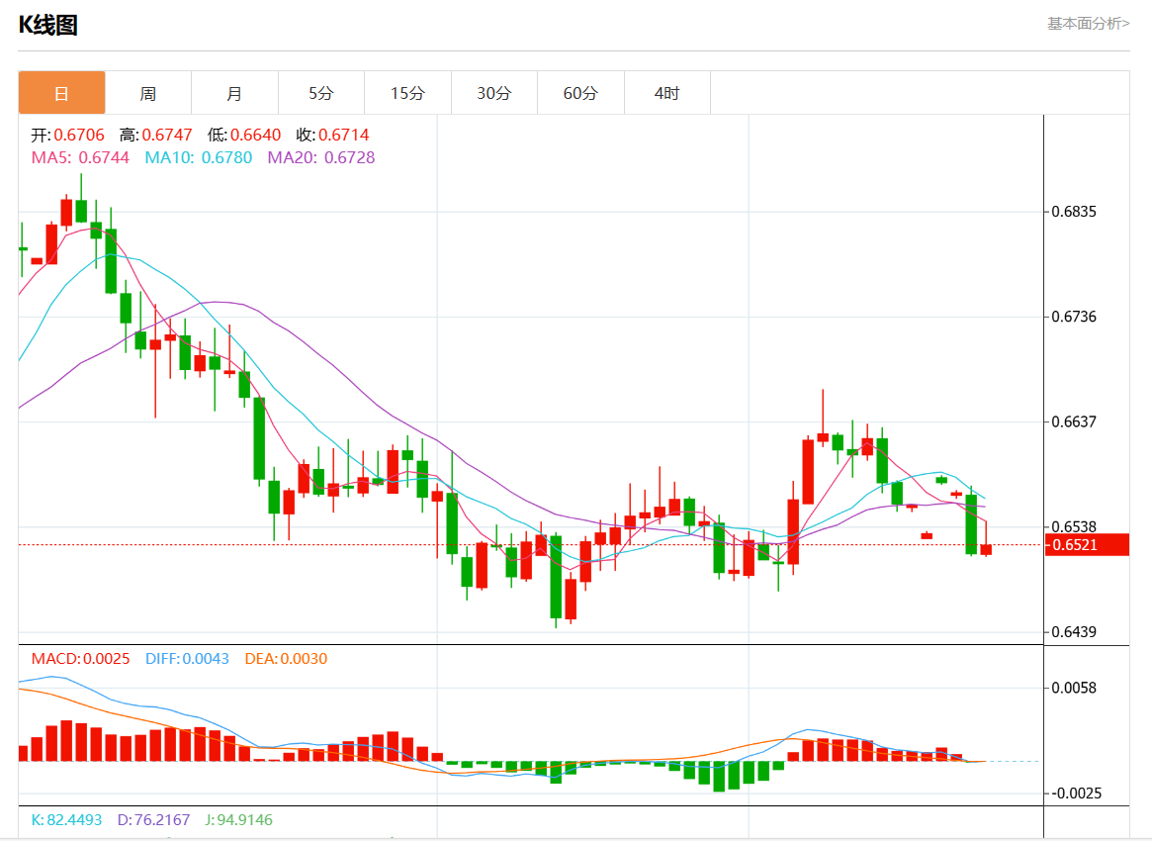Click the DIFF indicator label
Screen dimensions: 1152x841
coord(187,659)
